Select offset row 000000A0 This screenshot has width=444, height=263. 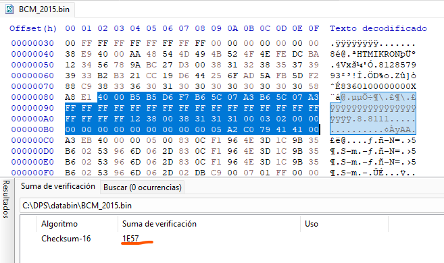coord(32,119)
